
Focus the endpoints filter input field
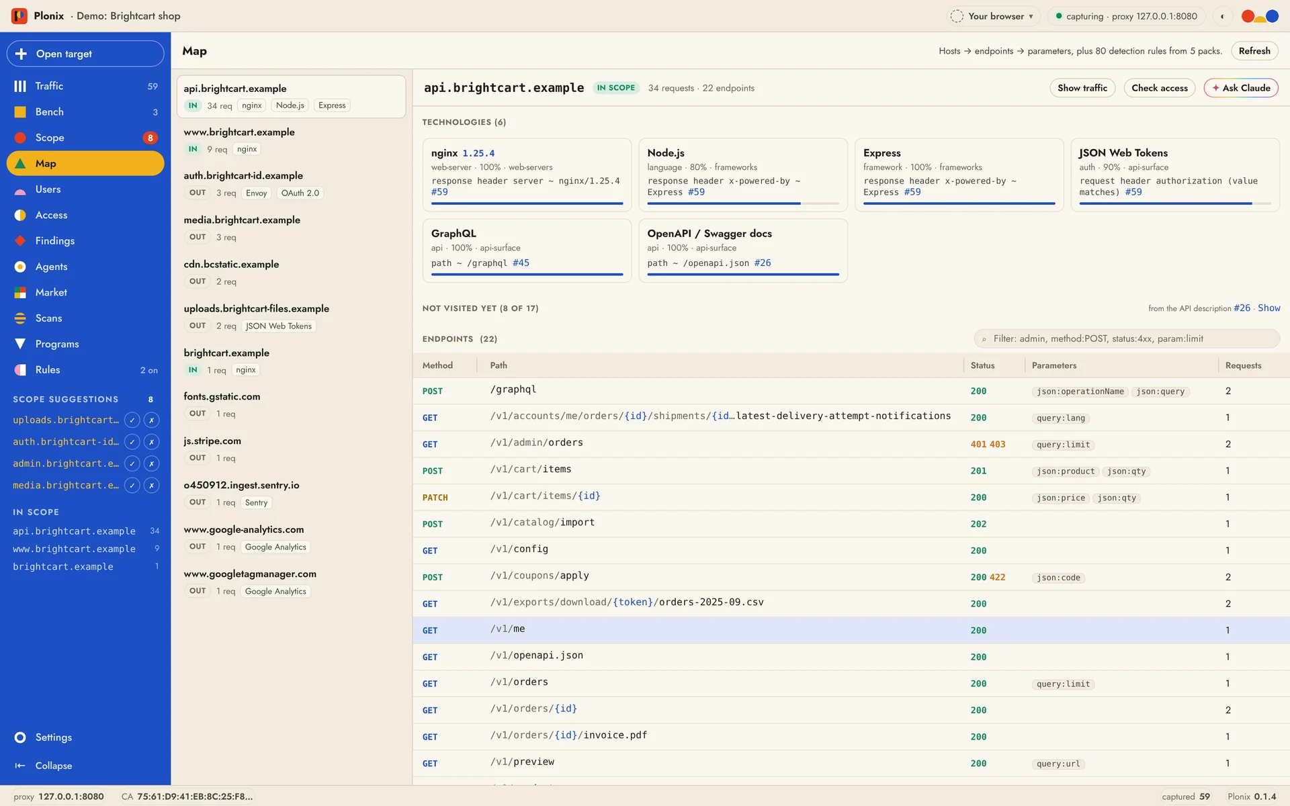pos(1127,339)
